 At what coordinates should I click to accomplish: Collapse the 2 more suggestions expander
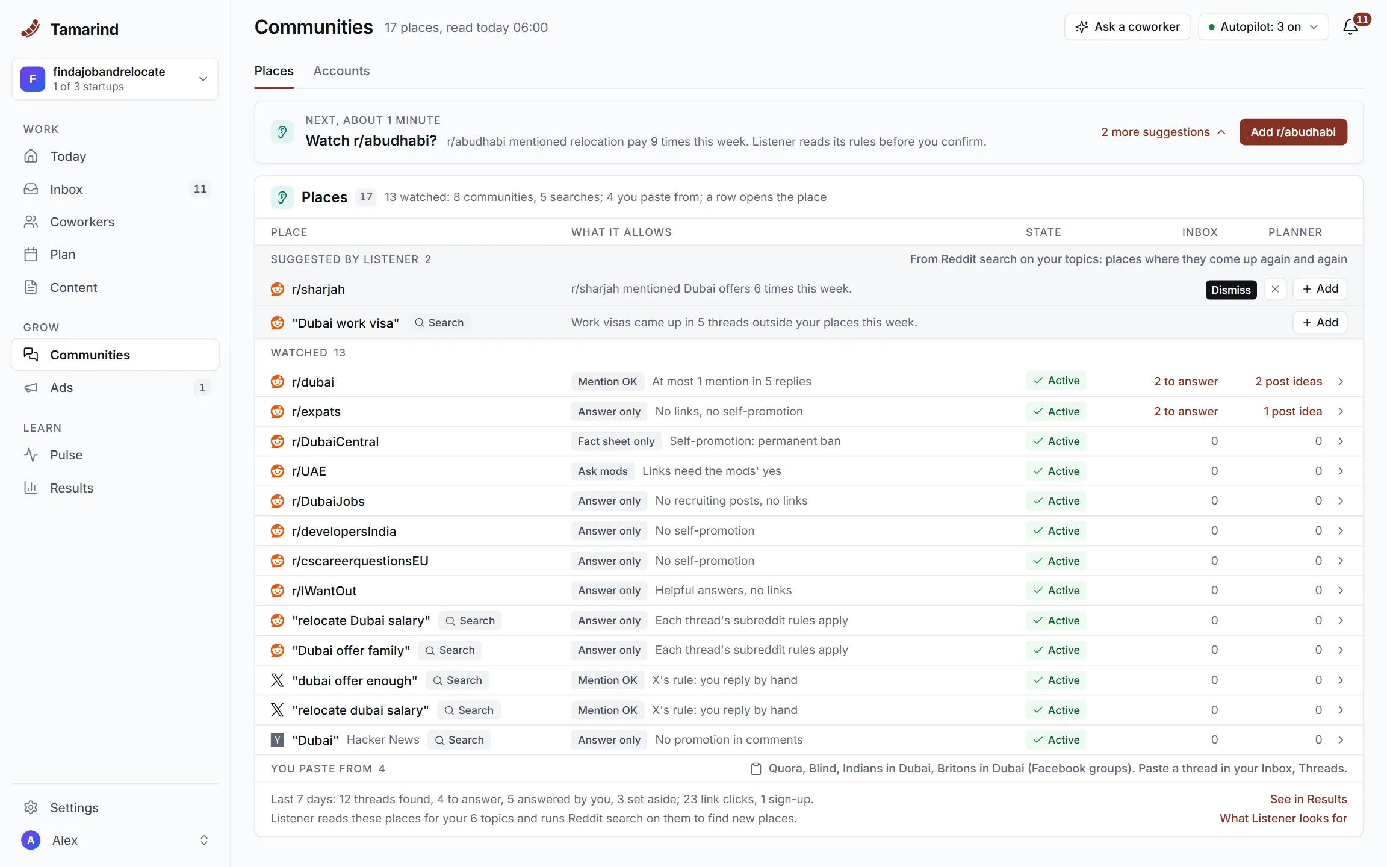coord(1162,132)
